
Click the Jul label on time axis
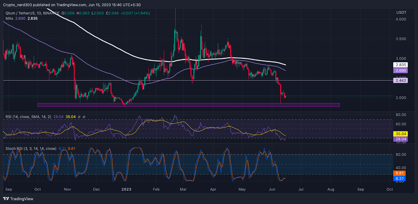tap(301, 189)
